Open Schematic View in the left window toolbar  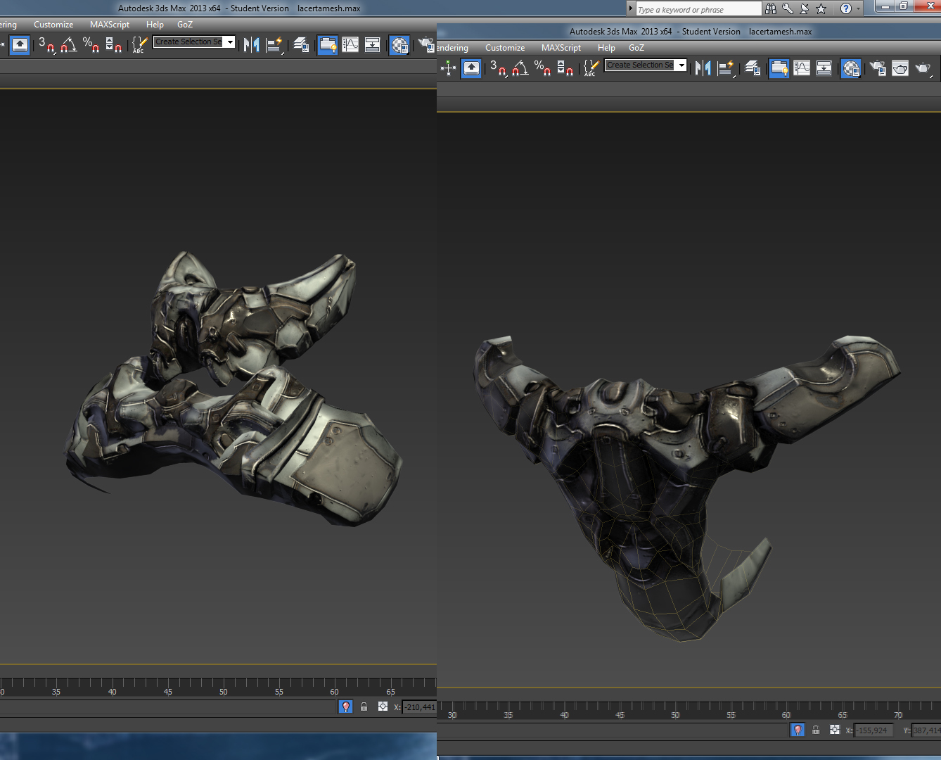tap(373, 45)
